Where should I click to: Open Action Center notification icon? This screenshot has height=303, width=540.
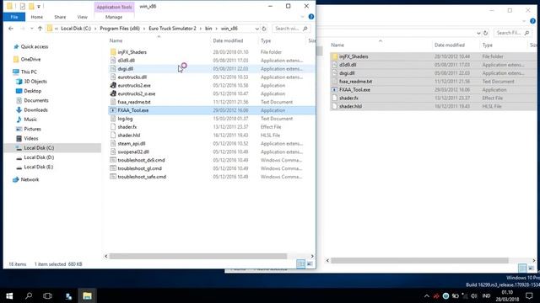pos(530,295)
